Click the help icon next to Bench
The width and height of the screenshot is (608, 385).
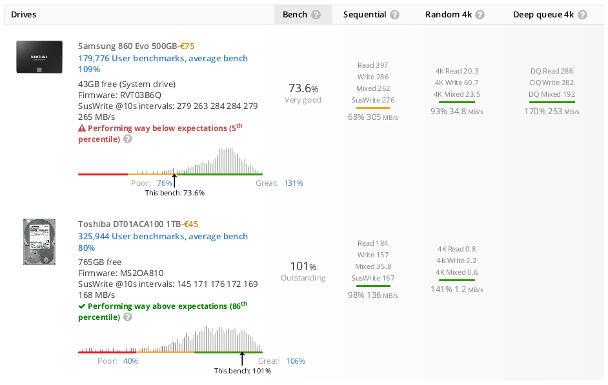[x=316, y=15]
